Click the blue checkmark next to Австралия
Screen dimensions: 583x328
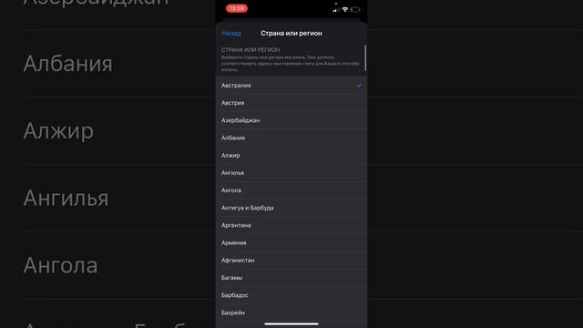pos(359,85)
